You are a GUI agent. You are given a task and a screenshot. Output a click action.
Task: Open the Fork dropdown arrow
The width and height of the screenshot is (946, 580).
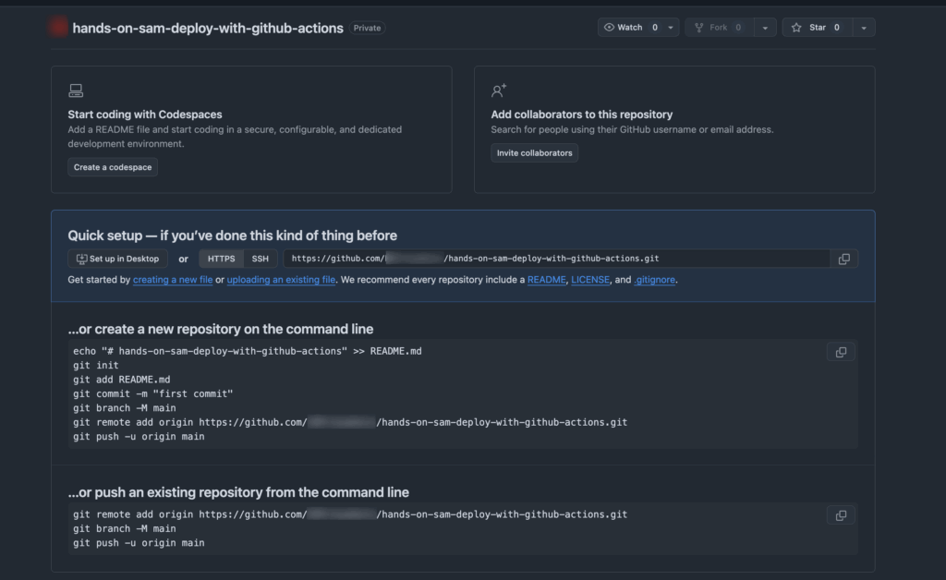point(765,28)
